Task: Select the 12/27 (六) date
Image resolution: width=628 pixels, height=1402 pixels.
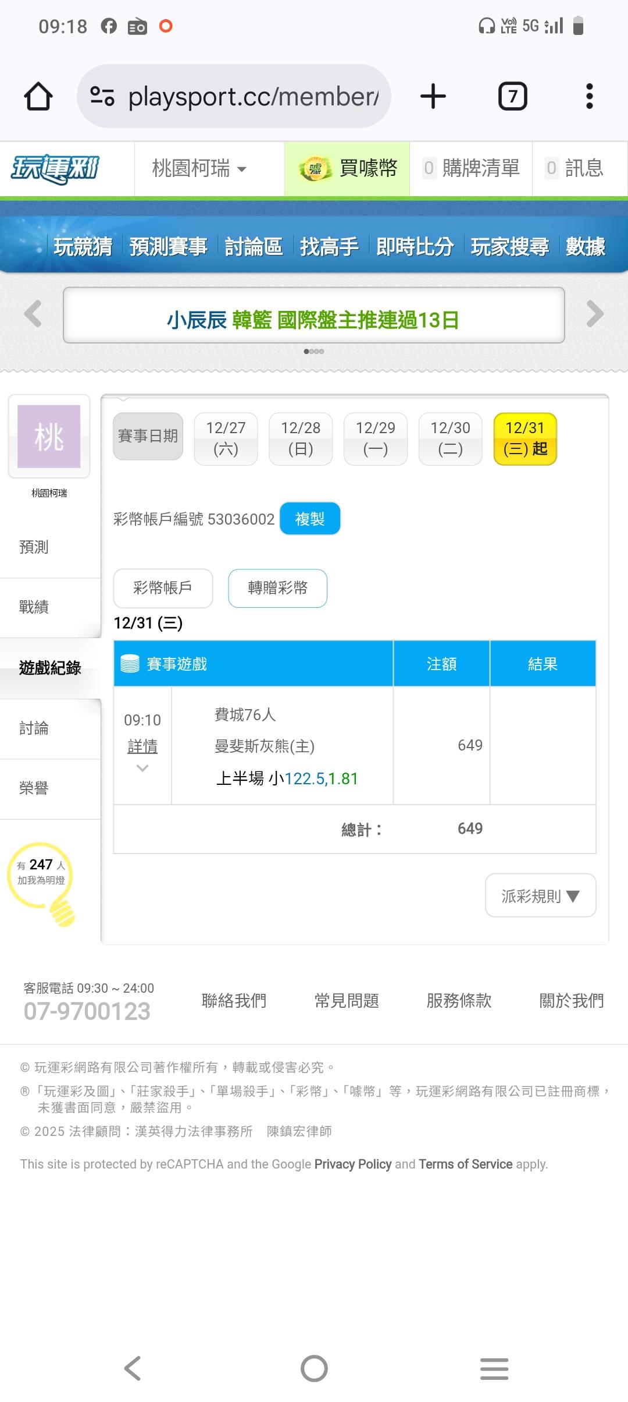Action: click(x=226, y=438)
